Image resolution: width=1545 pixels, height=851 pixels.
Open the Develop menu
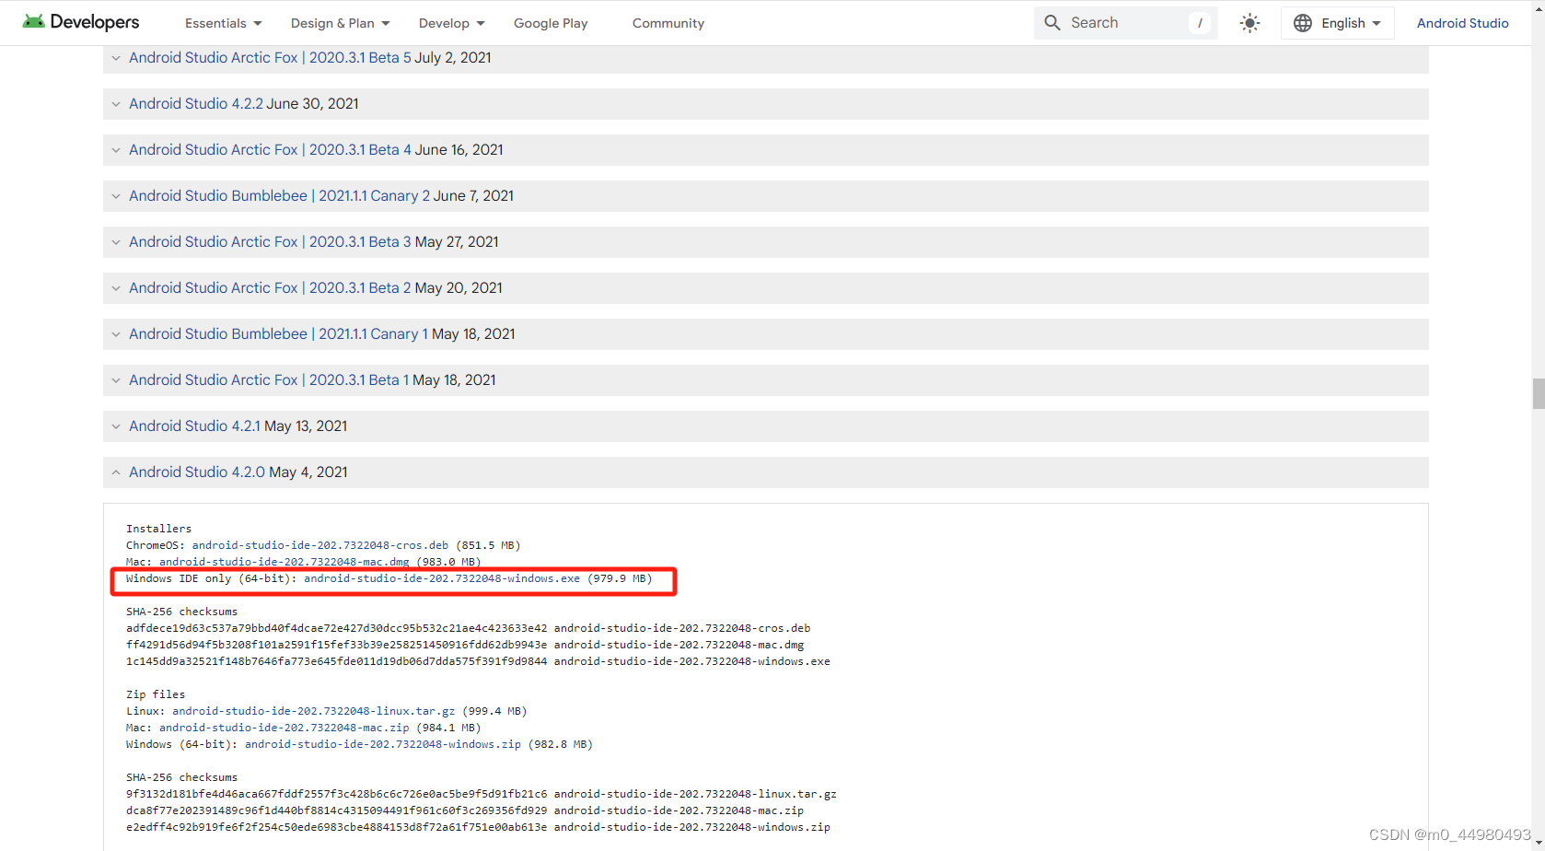pos(452,23)
